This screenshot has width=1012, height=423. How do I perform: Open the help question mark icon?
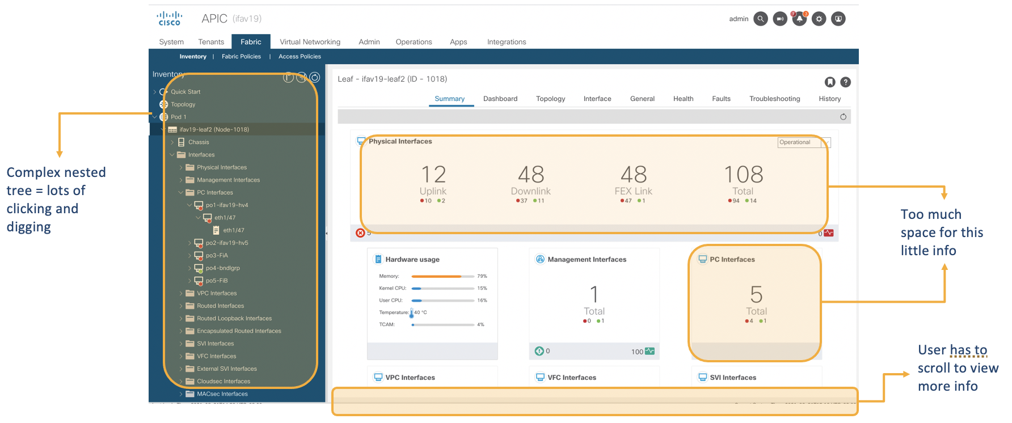click(845, 82)
